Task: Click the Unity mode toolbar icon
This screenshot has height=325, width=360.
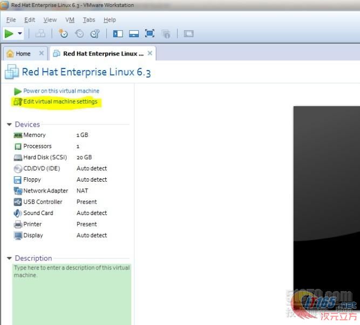Action: point(166,34)
